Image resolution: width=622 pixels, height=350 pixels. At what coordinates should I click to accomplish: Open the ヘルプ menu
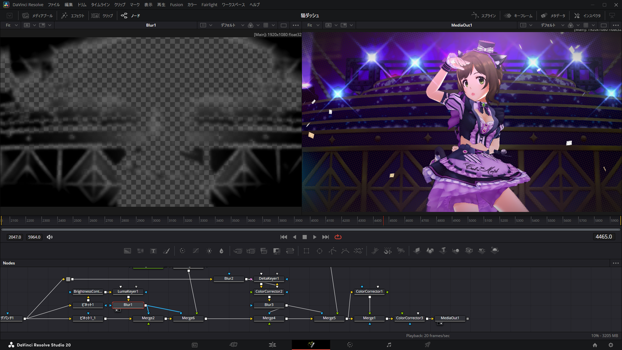click(255, 5)
